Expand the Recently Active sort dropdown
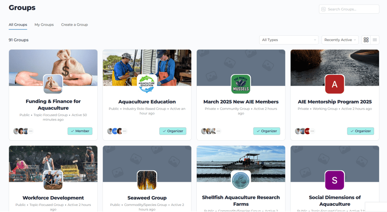The width and height of the screenshot is (387, 212). [340, 40]
